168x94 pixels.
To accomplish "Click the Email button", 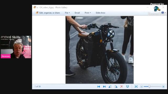I will [77, 13].
